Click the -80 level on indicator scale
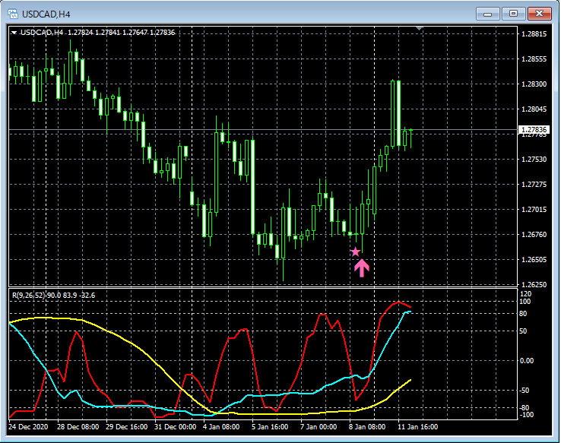 point(524,408)
